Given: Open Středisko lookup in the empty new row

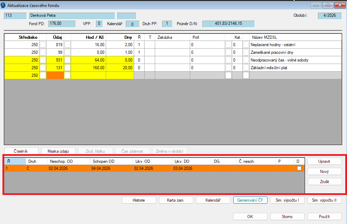Looking at the screenshot, I should tap(43, 75).
